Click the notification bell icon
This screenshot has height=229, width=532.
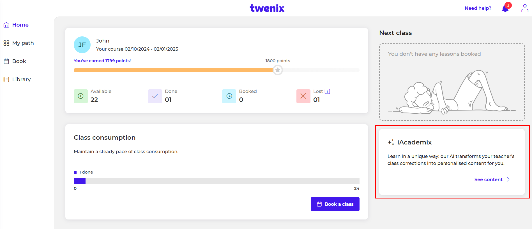505,9
